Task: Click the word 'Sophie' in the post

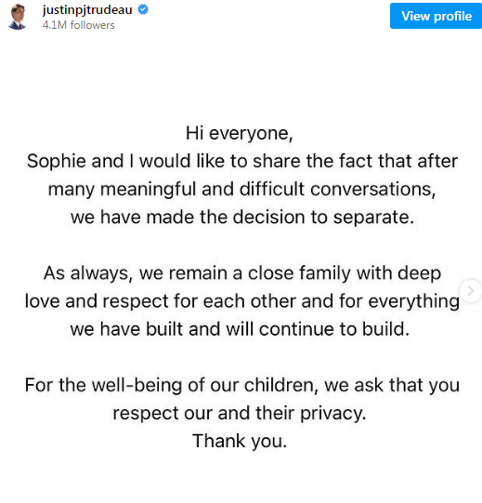Action: pos(57,162)
